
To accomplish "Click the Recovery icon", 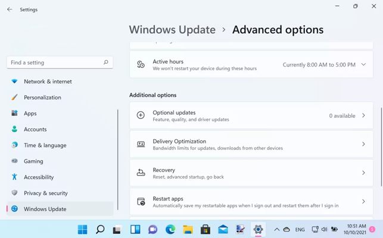I will pos(141,173).
